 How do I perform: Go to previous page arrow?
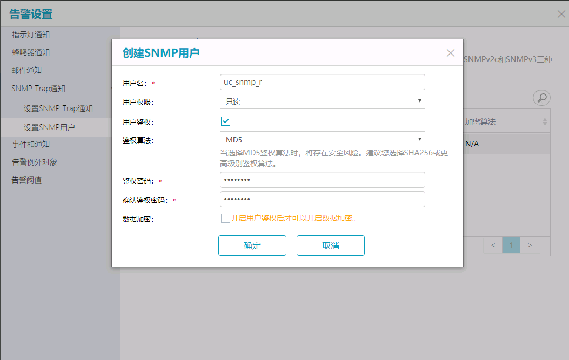pyautogui.click(x=493, y=246)
